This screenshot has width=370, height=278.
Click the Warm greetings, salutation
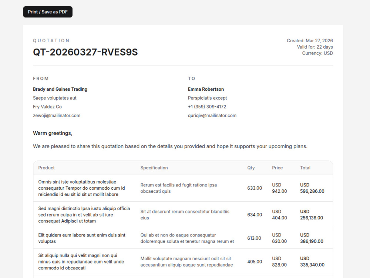coord(53,133)
